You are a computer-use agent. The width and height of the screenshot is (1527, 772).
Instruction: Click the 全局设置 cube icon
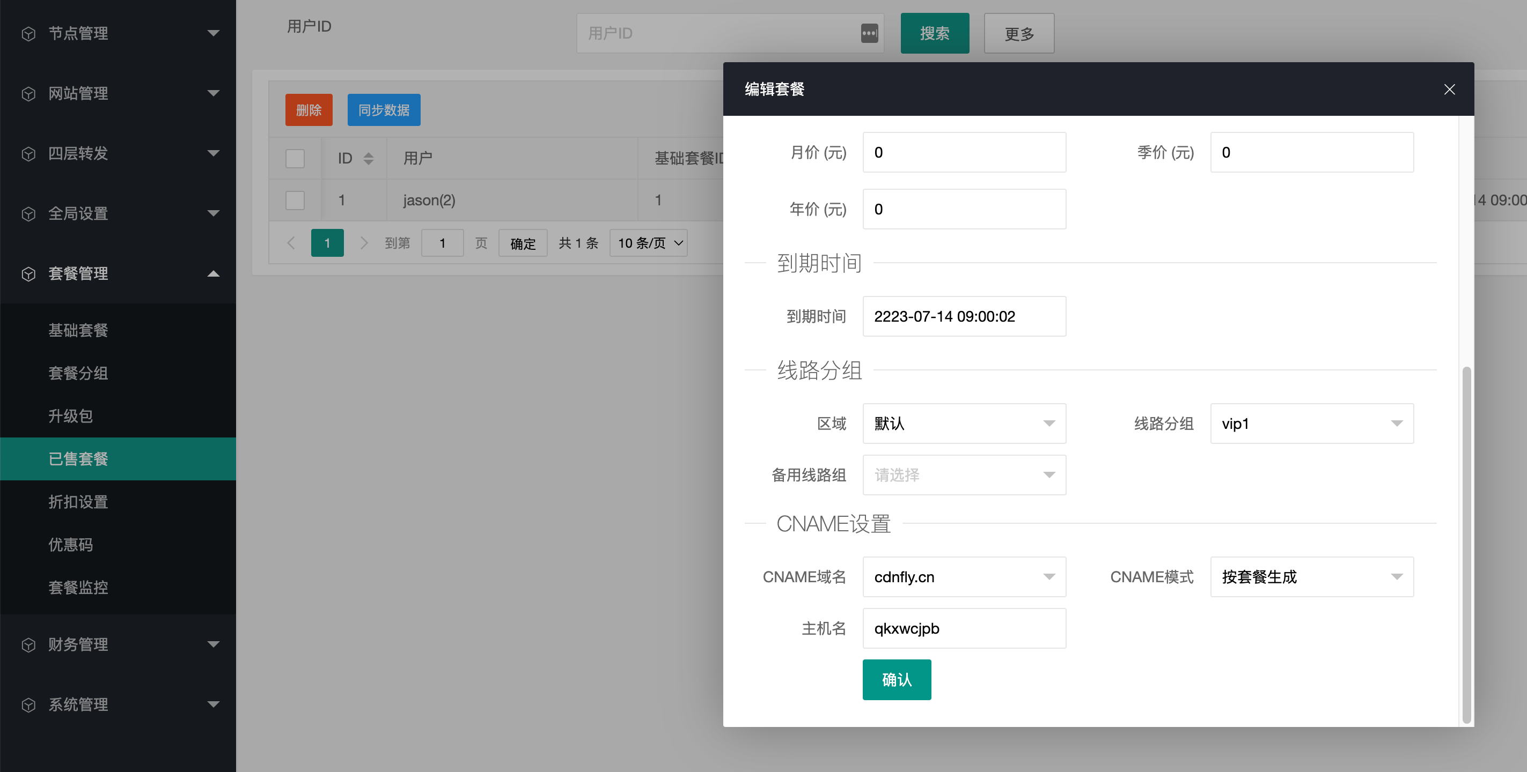28,214
